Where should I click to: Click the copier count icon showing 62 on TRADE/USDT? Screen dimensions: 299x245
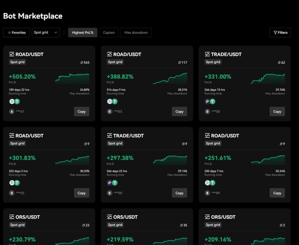[x=279, y=62]
